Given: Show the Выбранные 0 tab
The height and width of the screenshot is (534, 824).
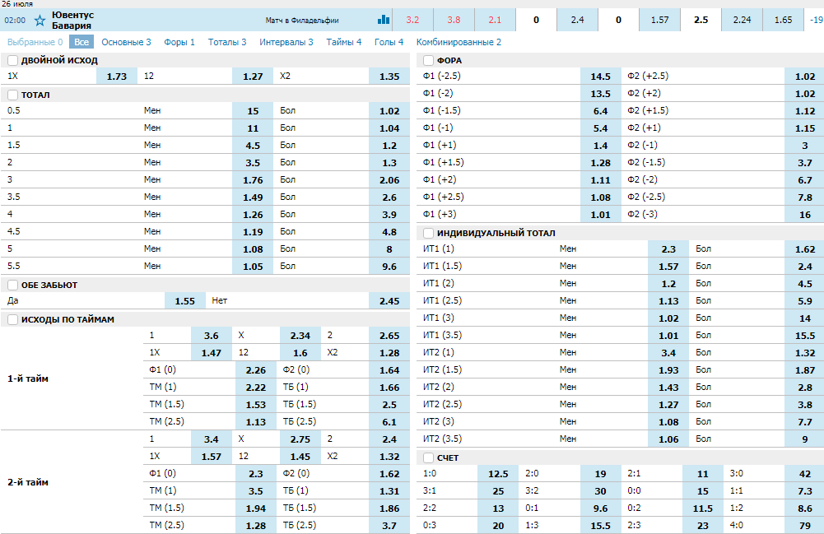Looking at the screenshot, I should [x=35, y=42].
